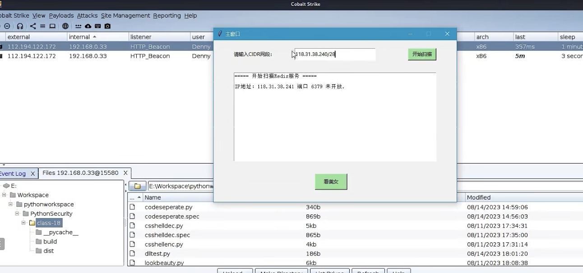Image resolution: width=583 pixels, height=273 pixels.
Task: Click the parent folder icon button
Action: coord(137,186)
